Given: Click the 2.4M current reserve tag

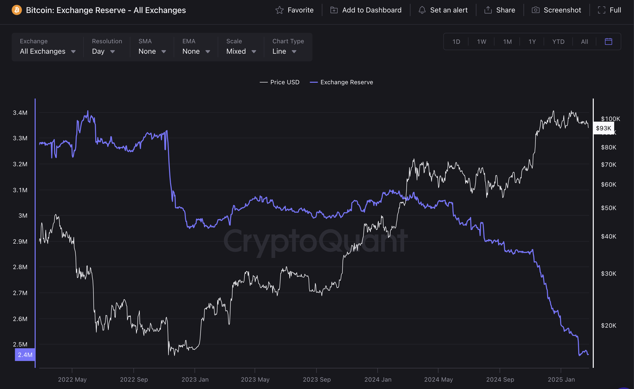Looking at the screenshot, I should click(25, 355).
